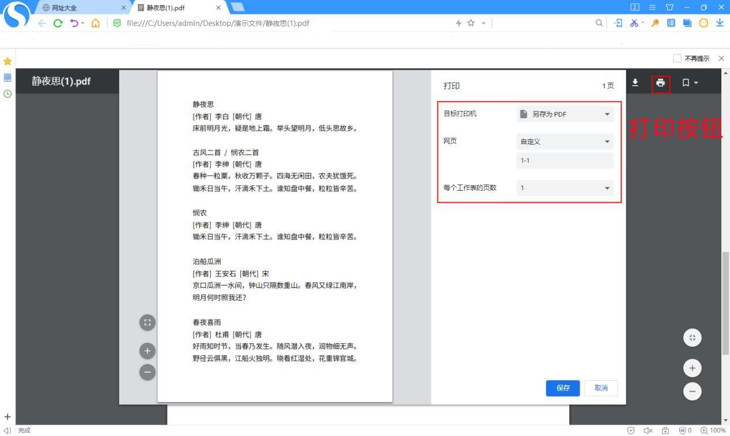Click the 1-1 page range input field
This screenshot has height=436, width=730.
tap(564, 160)
